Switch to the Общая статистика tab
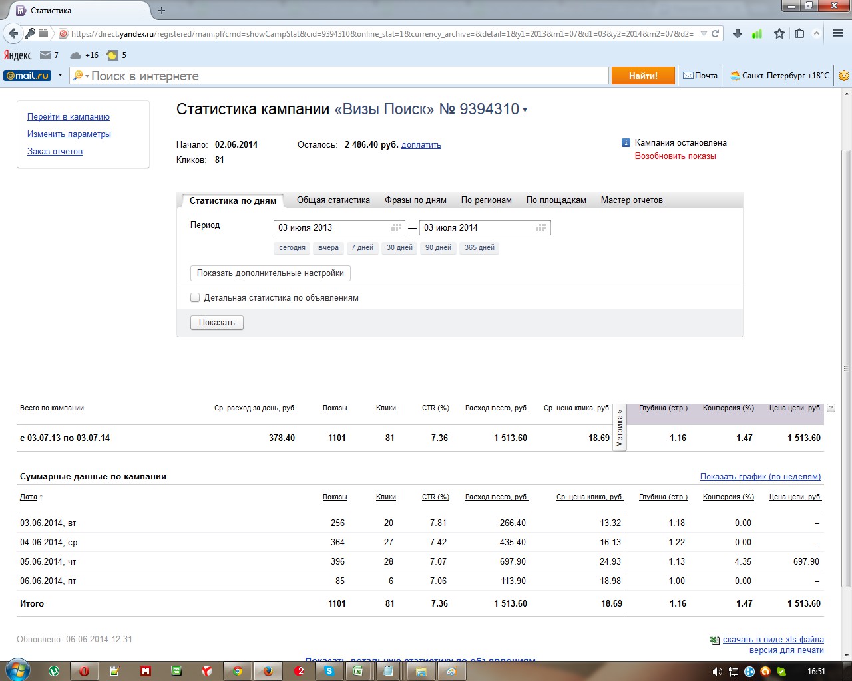Viewport: 852px width, 681px height. 333,200
